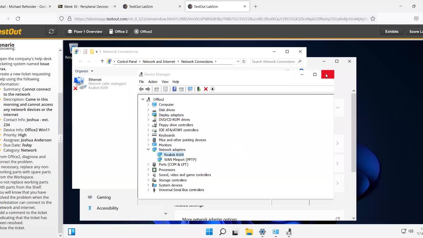Open the taskbar Search magnifier
The image size is (423, 238).
pyautogui.click(x=222, y=232)
